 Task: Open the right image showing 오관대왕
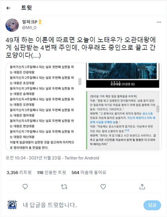point(124,106)
